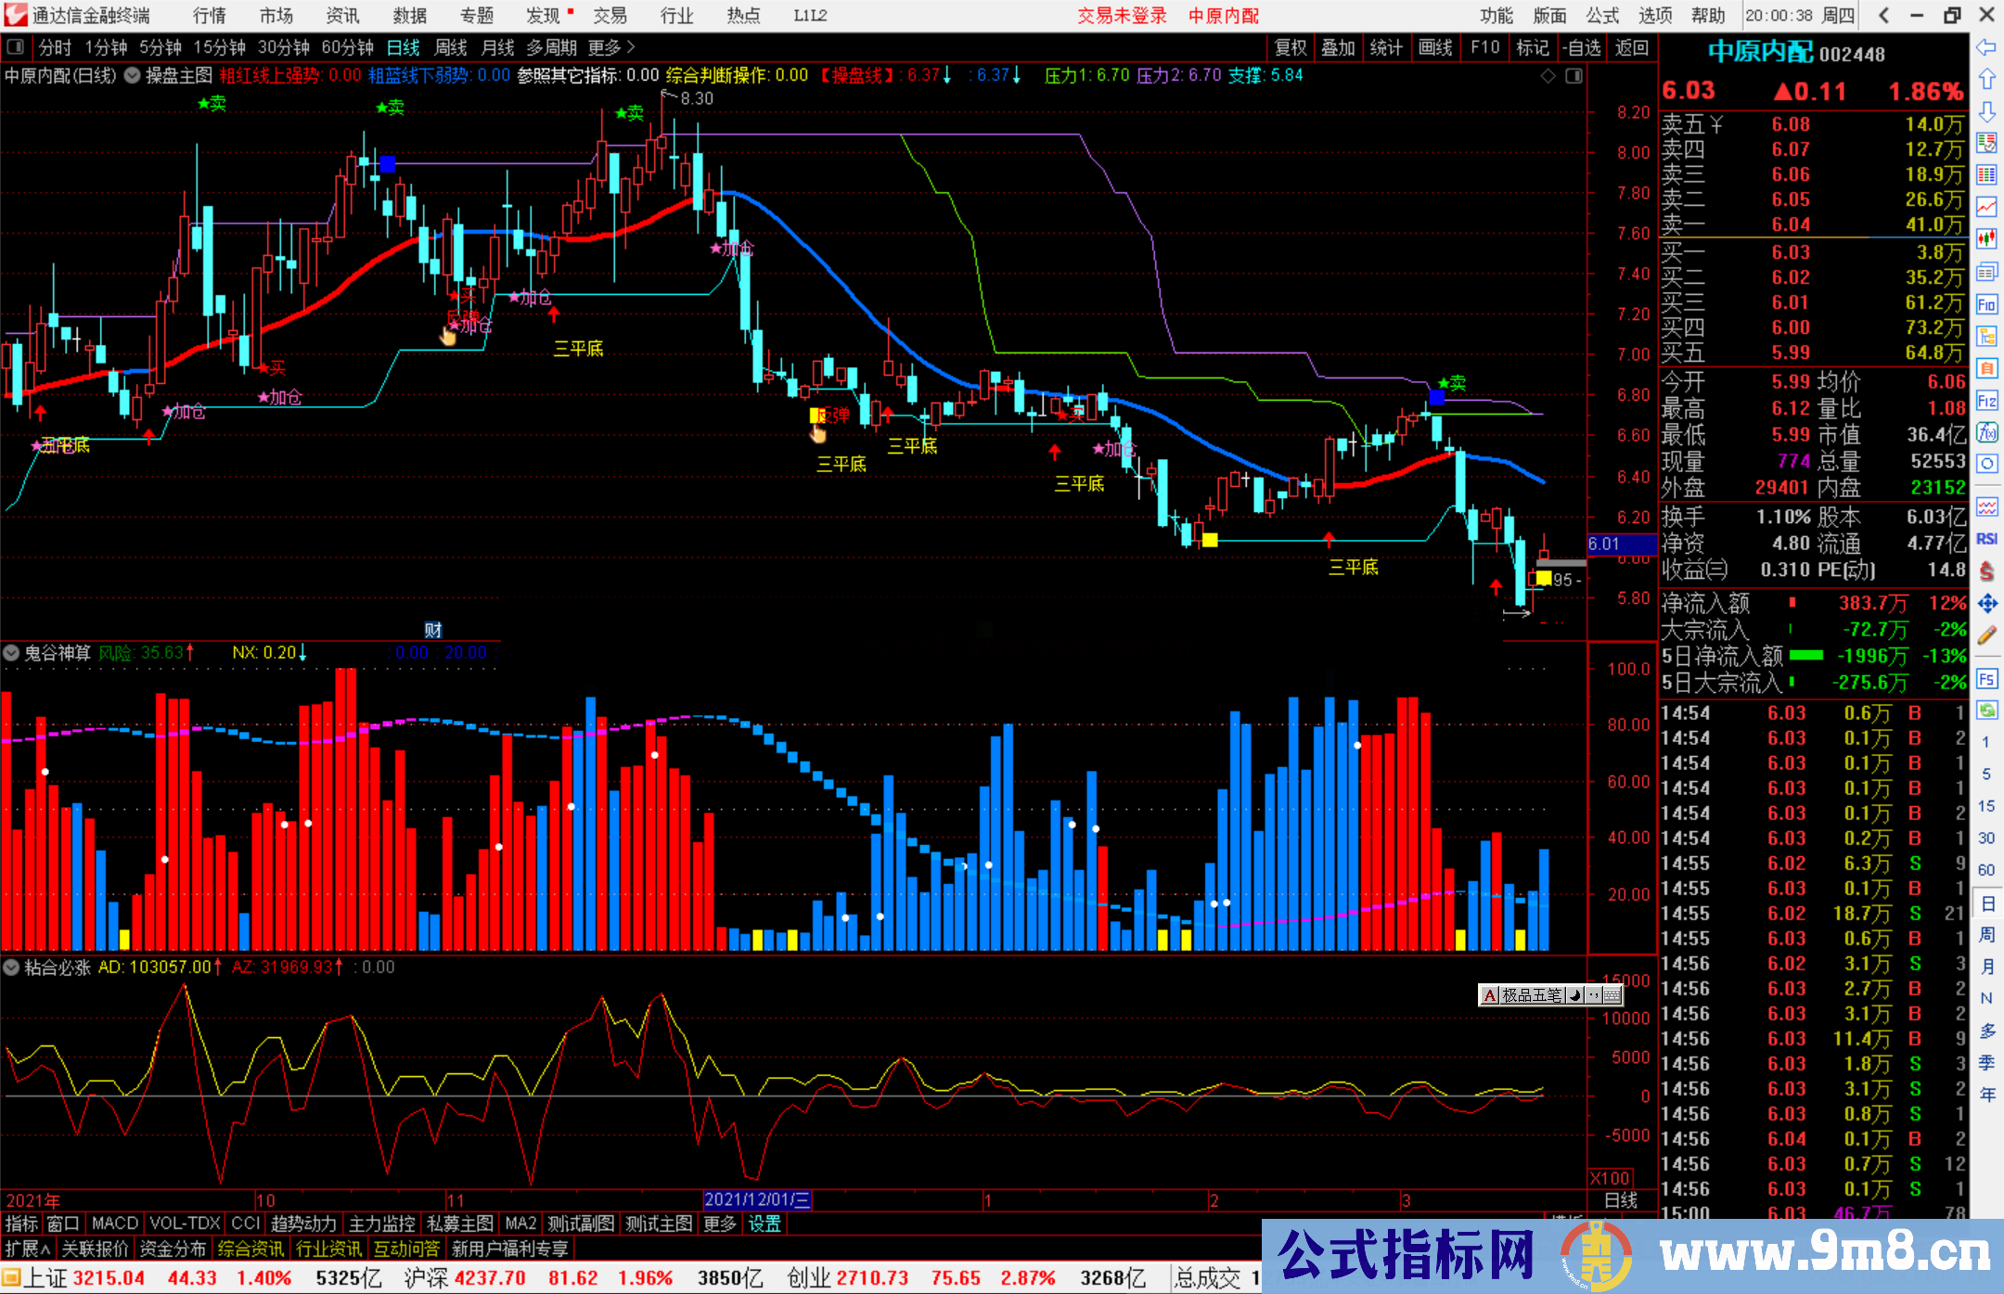
Task: Click the F12 sidebar icon
Action: click(1986, 401)
